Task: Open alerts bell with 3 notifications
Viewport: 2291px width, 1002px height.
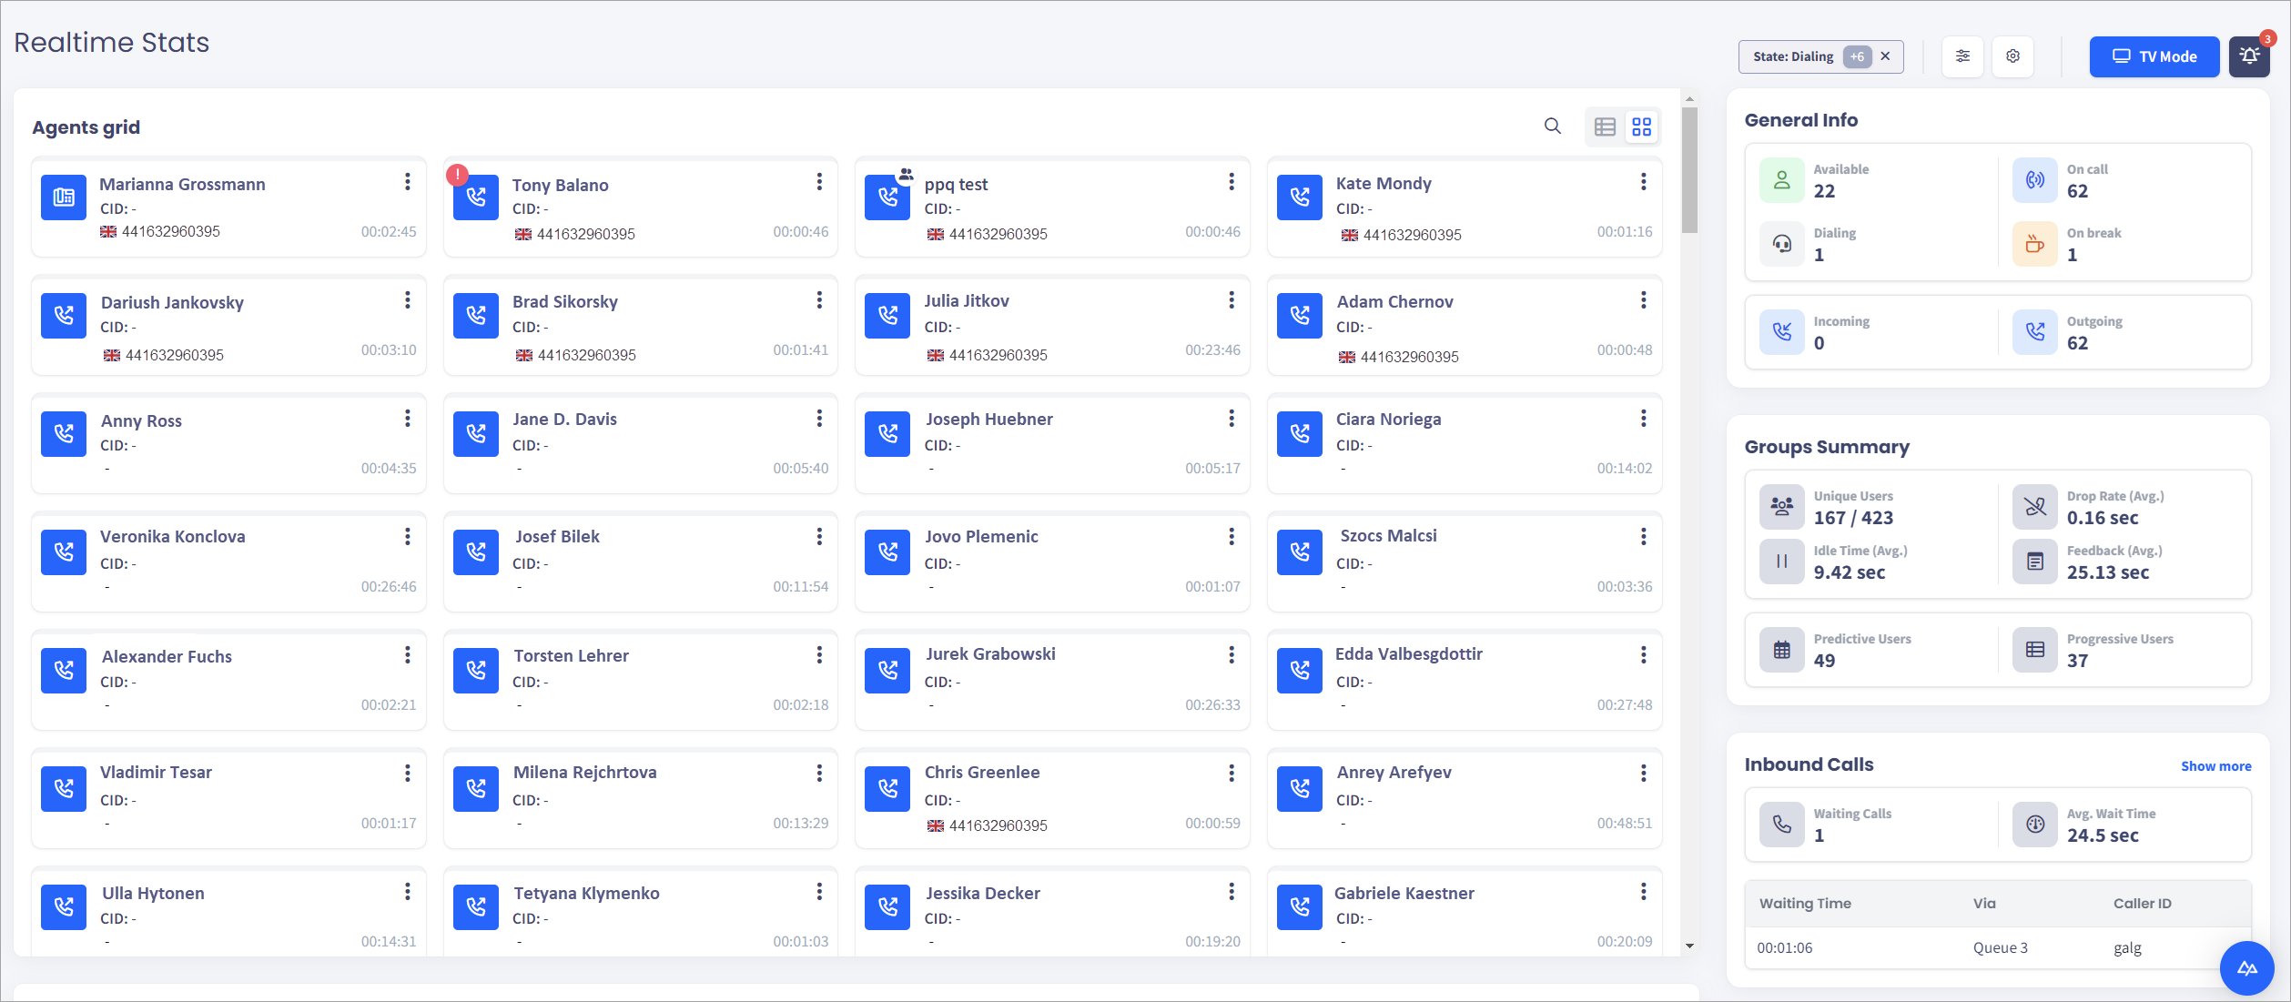Action: 2249,56
